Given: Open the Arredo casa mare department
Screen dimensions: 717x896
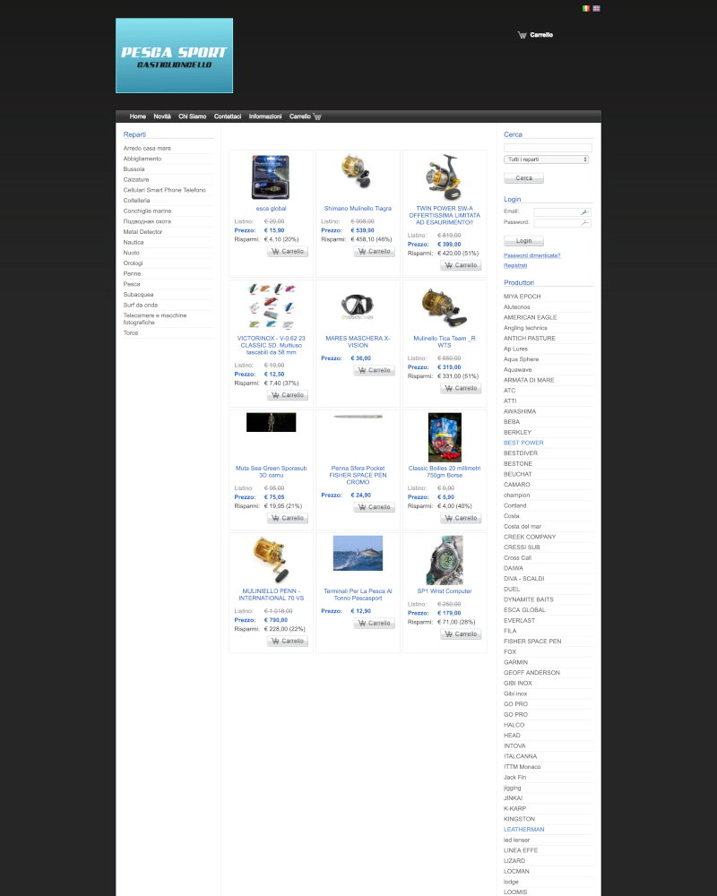Looking at the screenshot, I should coord(147,149).
